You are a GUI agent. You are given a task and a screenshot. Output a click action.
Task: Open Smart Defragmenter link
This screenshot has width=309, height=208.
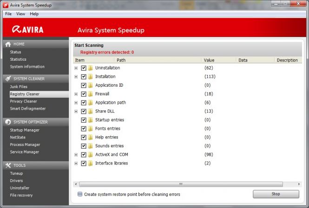(28, 108)
